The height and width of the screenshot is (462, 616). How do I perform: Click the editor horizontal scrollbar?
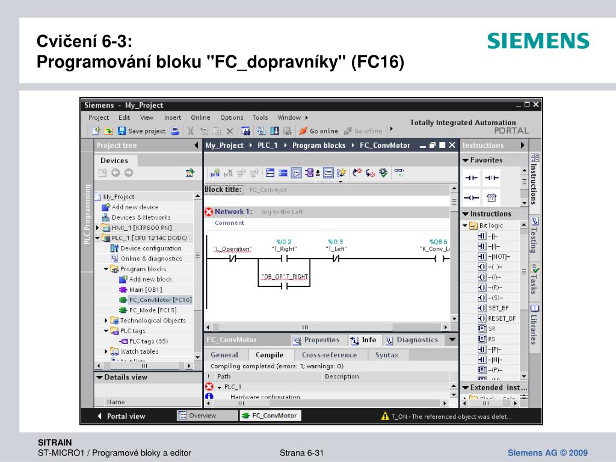coord(327,327)
